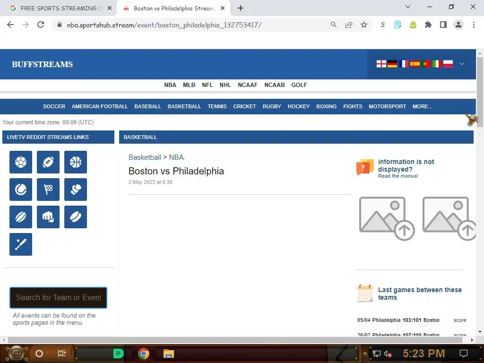Screen dimensions: 484x363
Task: Open the American football sidebar icon
Action: pyautogui.click(x=48, y=162)
